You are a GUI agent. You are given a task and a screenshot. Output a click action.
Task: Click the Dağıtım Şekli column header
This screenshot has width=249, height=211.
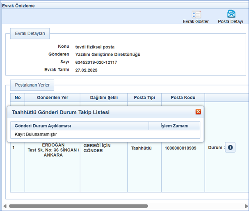pos(104,97)
